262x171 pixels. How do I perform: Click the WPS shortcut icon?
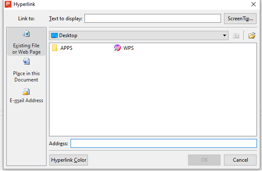coord(117,48)
